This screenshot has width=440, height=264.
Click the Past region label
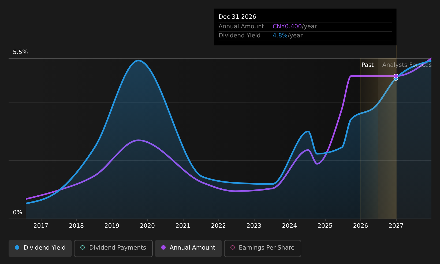coord(367,65)
